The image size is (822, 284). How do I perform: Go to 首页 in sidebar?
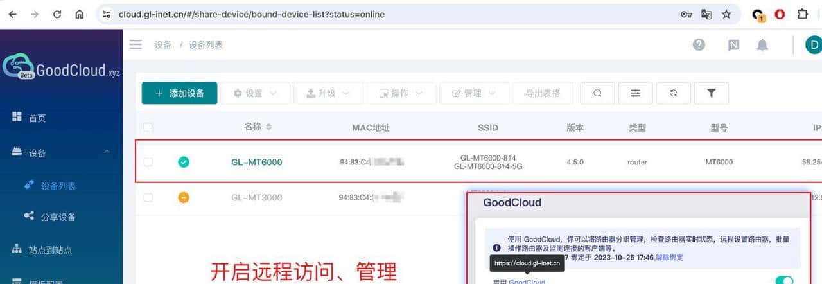(x=37, y=118)
